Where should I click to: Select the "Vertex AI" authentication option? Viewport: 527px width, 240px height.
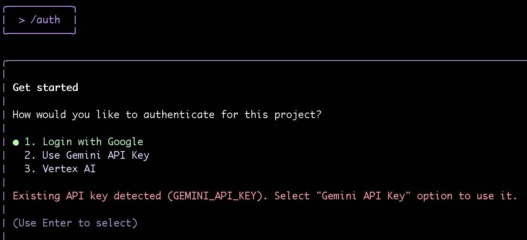[x=69, y=169]
